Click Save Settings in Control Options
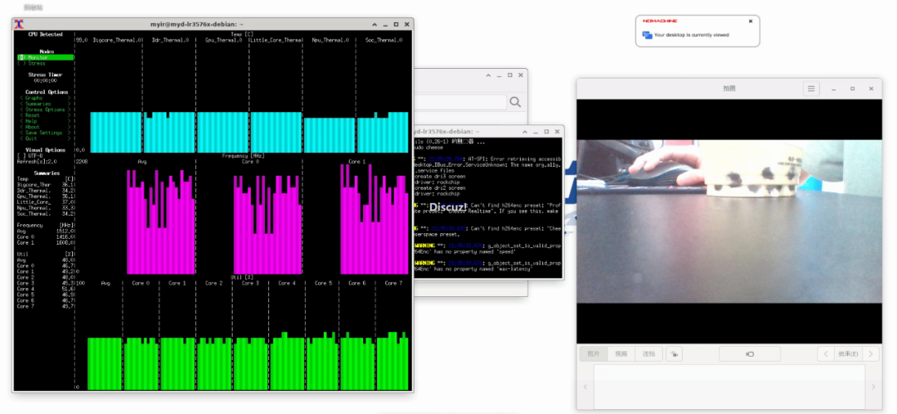 (x=43, y=133)
